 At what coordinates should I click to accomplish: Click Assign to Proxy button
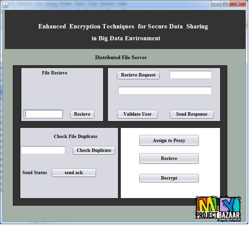click(x=169, y=140)
